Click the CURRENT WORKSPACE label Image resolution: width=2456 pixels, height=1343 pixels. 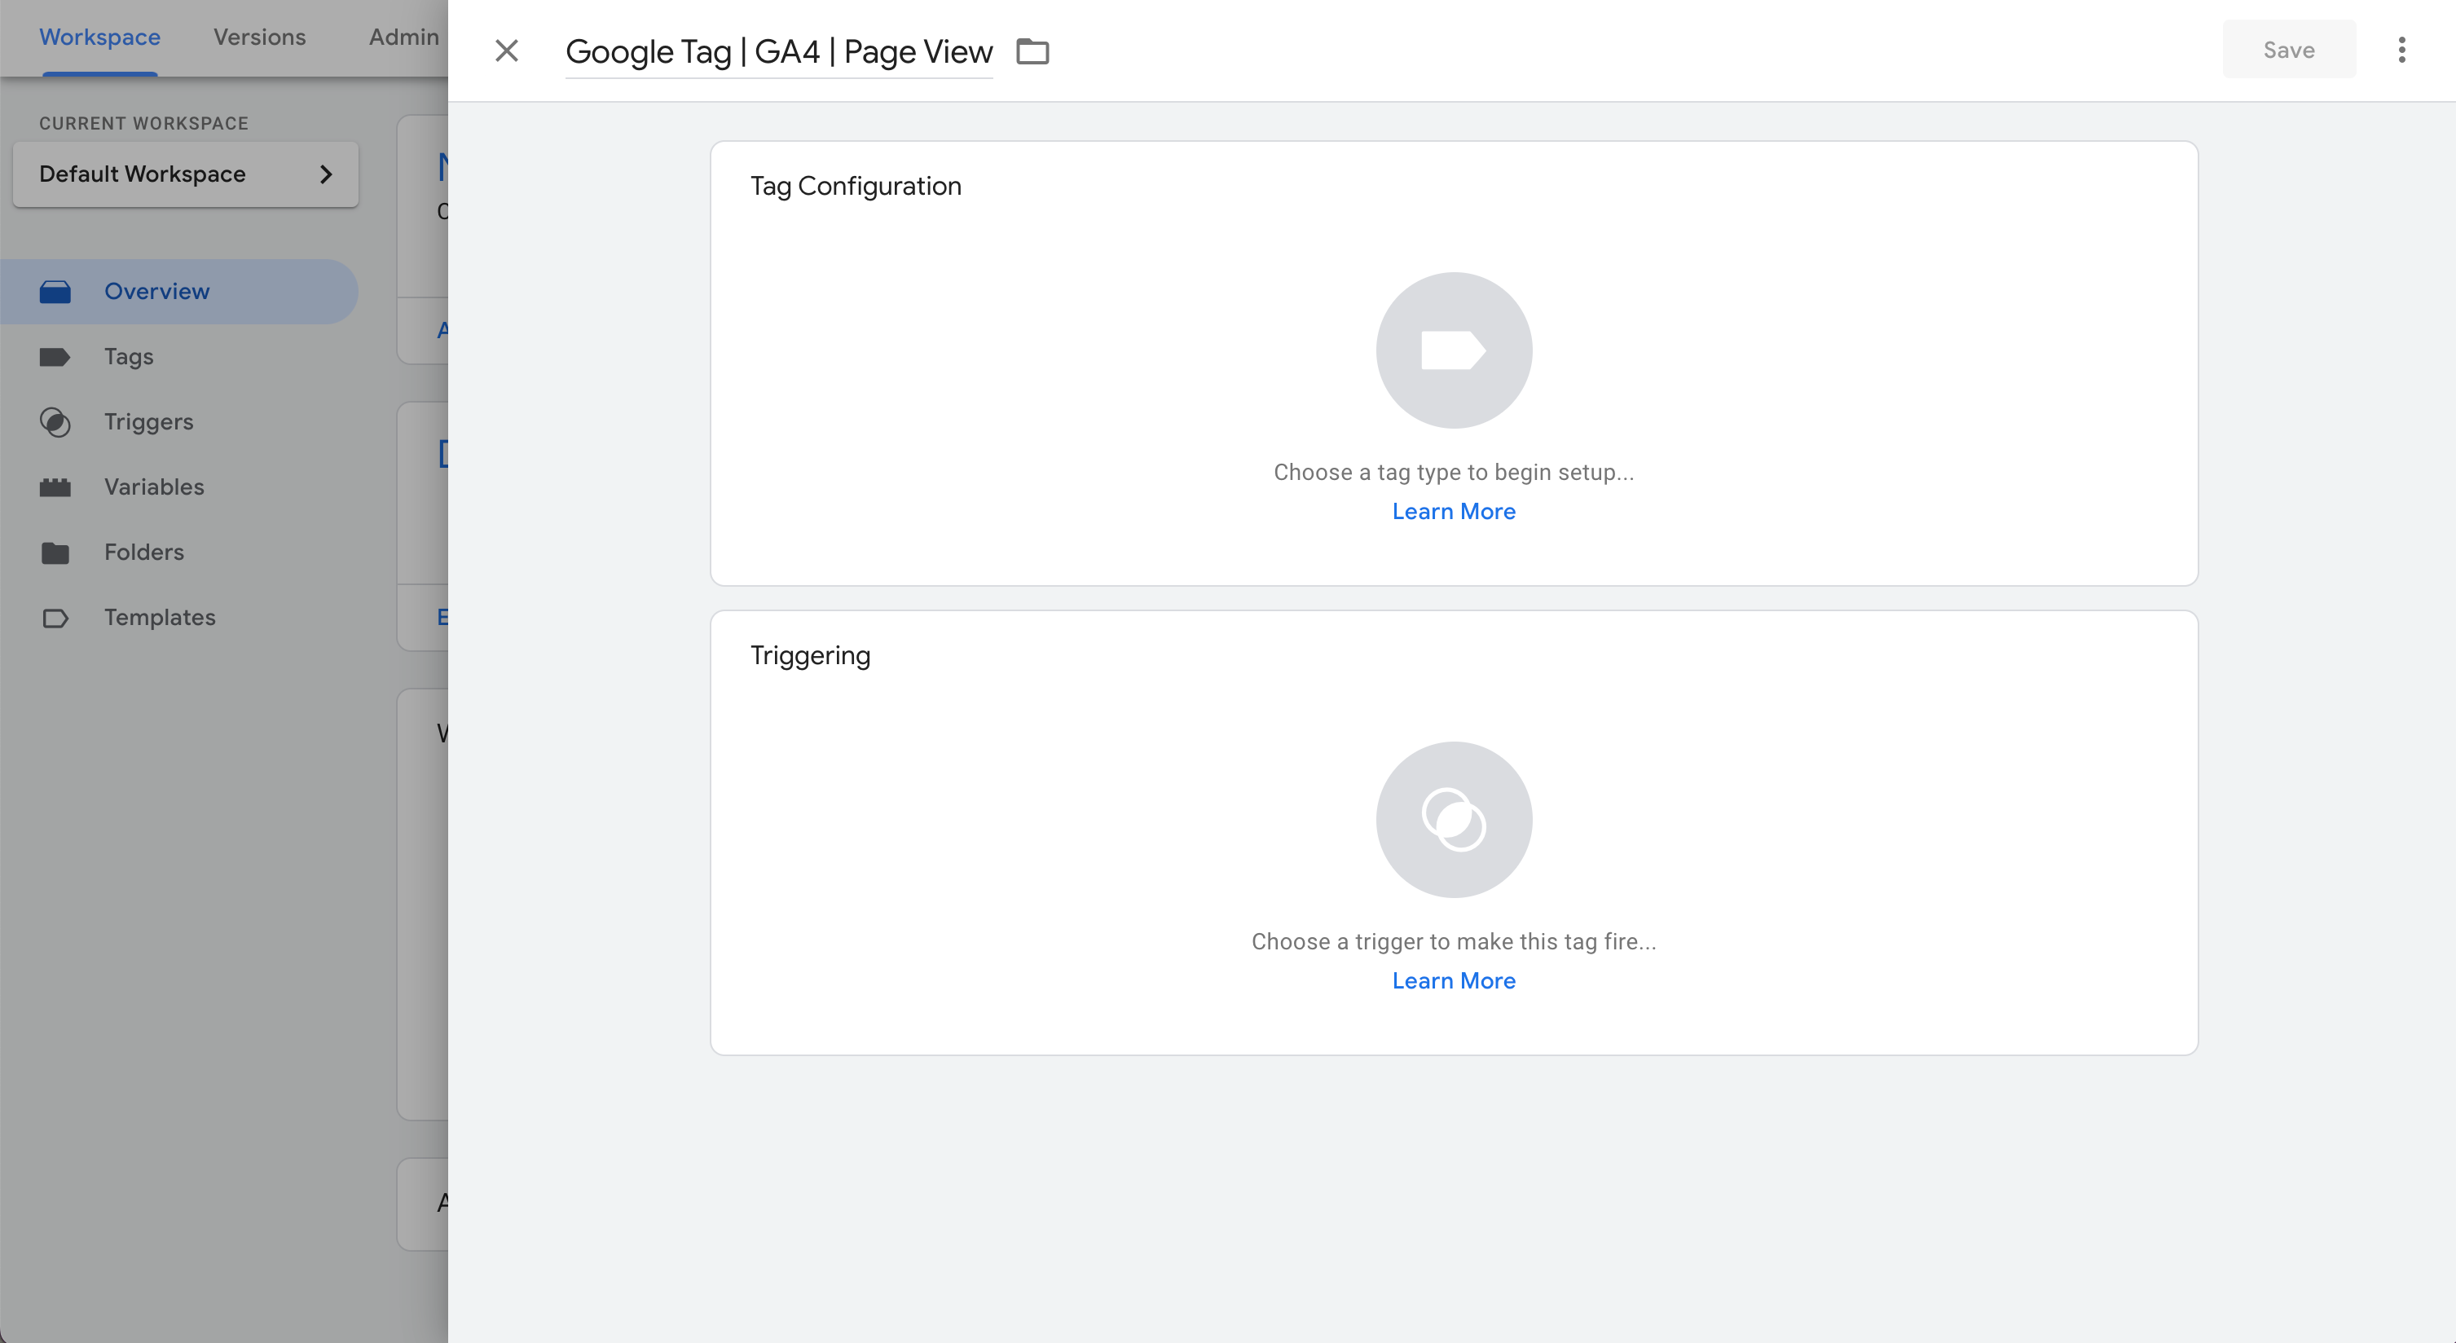click(144, 124)
